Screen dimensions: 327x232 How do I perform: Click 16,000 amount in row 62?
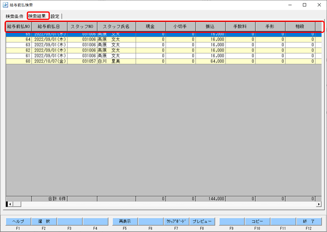point(211,50)
